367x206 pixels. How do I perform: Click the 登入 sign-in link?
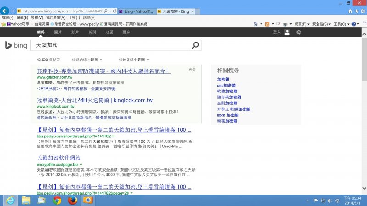(277, 32)
